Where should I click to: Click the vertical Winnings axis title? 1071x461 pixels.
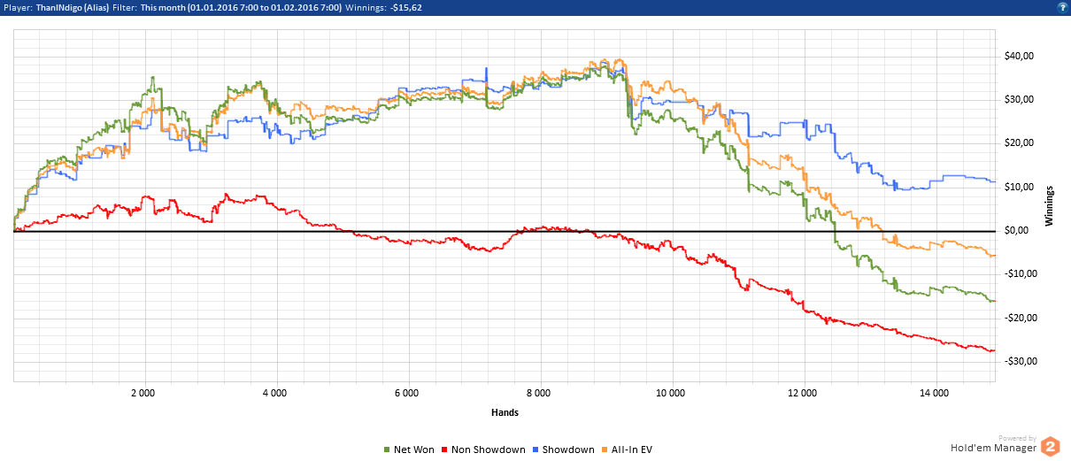point(1049,205)
